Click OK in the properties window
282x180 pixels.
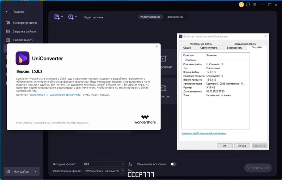pyautogui.click(x=225, y=146)
